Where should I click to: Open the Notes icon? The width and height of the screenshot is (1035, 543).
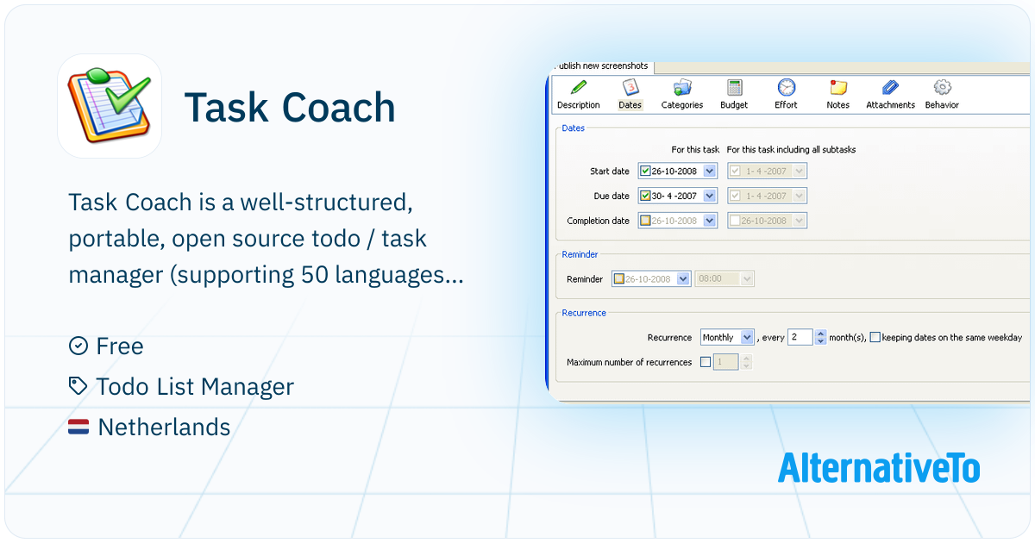coord(837,87)
